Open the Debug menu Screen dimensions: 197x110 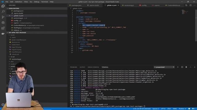tap(37, 2)
